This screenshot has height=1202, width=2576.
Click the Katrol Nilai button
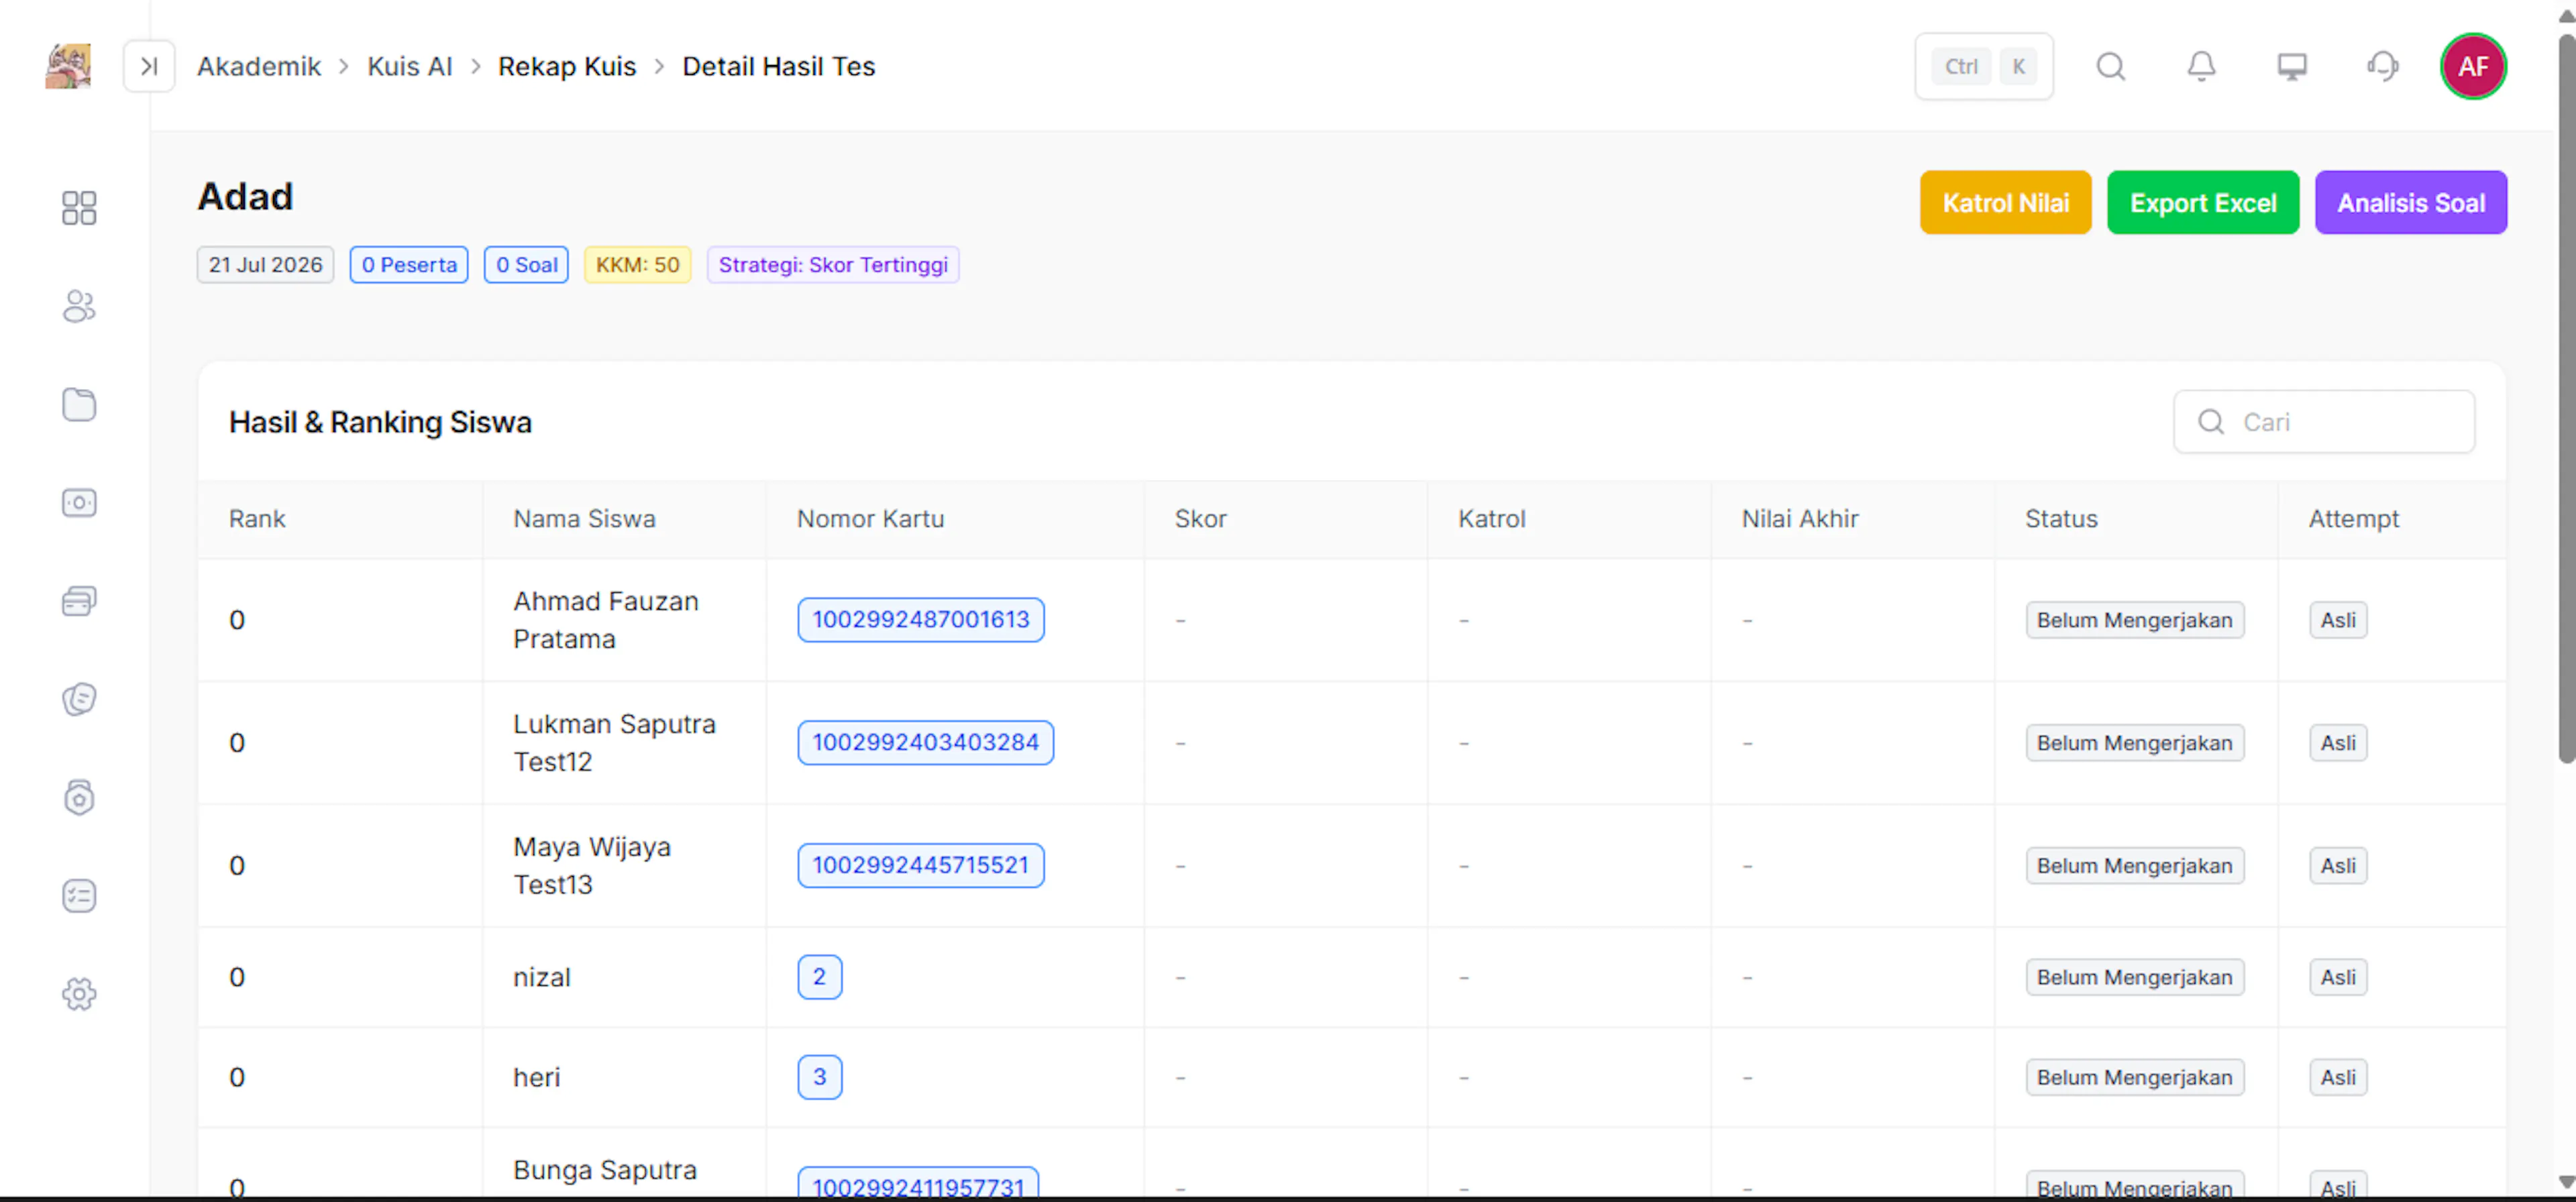click(x=2005, y=202)
